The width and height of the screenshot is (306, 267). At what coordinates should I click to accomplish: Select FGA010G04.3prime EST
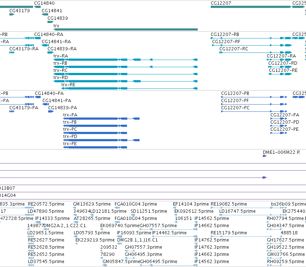(x=117, y=208)
